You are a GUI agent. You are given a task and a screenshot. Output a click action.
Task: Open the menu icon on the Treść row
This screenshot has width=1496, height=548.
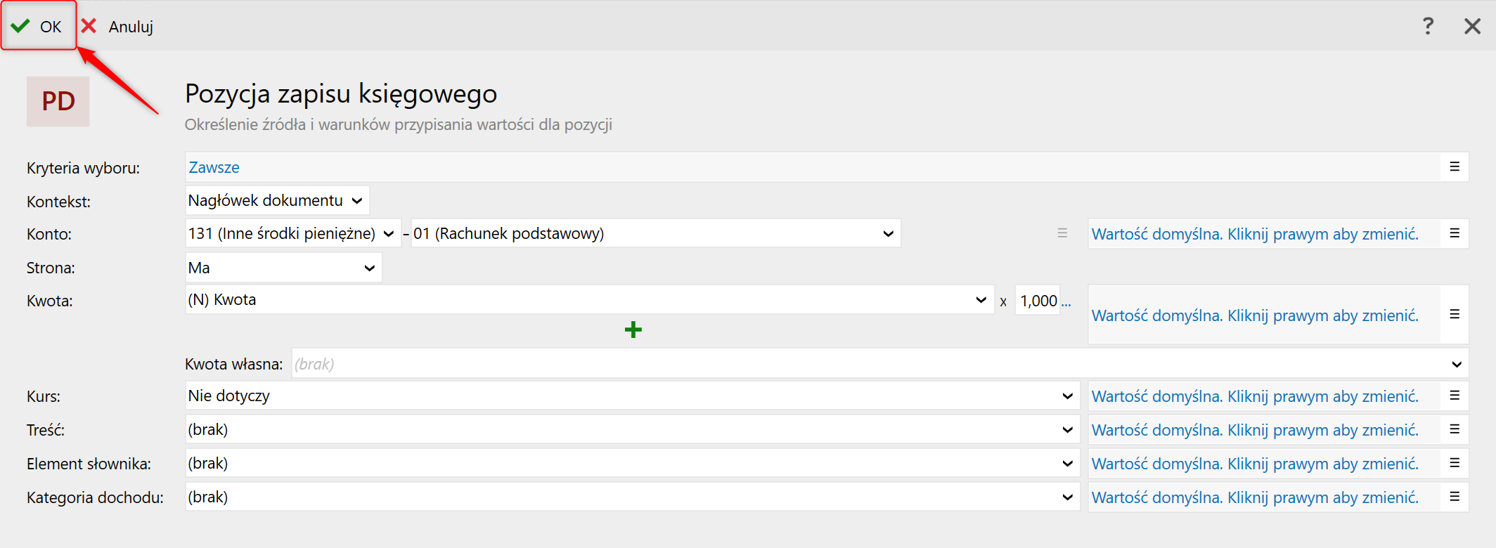click(x=1454, y=429)
